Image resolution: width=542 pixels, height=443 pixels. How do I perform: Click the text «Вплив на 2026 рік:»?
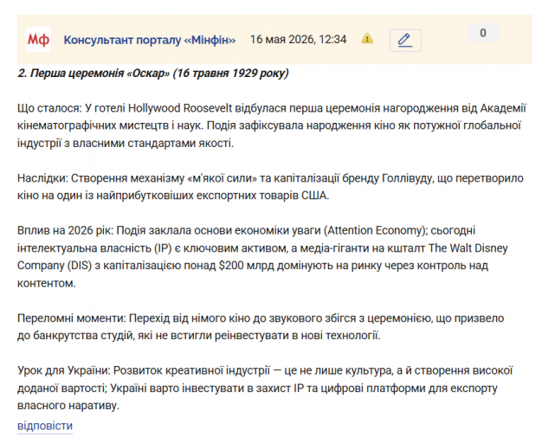pyautogui.click(x=65, y=230)
